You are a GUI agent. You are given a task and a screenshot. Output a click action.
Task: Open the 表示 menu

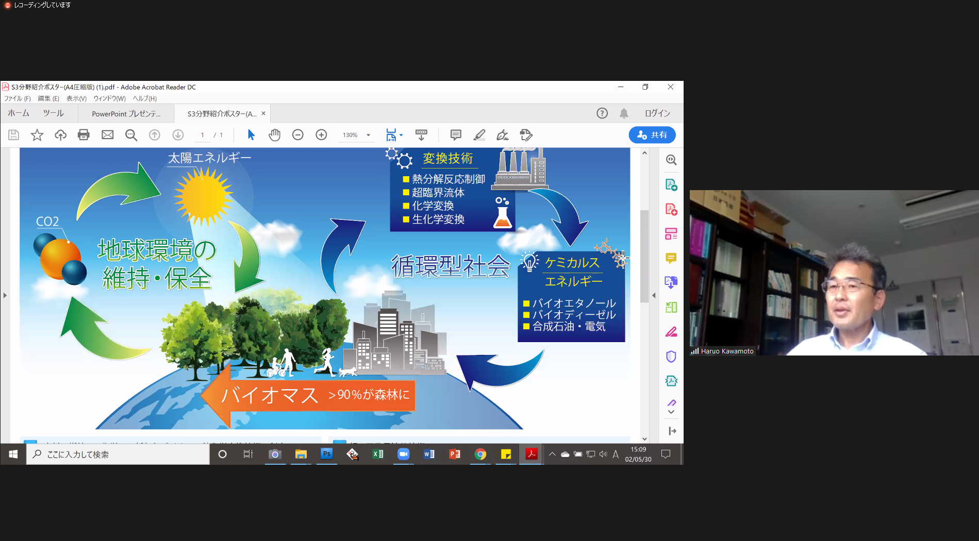click(76, 98)
